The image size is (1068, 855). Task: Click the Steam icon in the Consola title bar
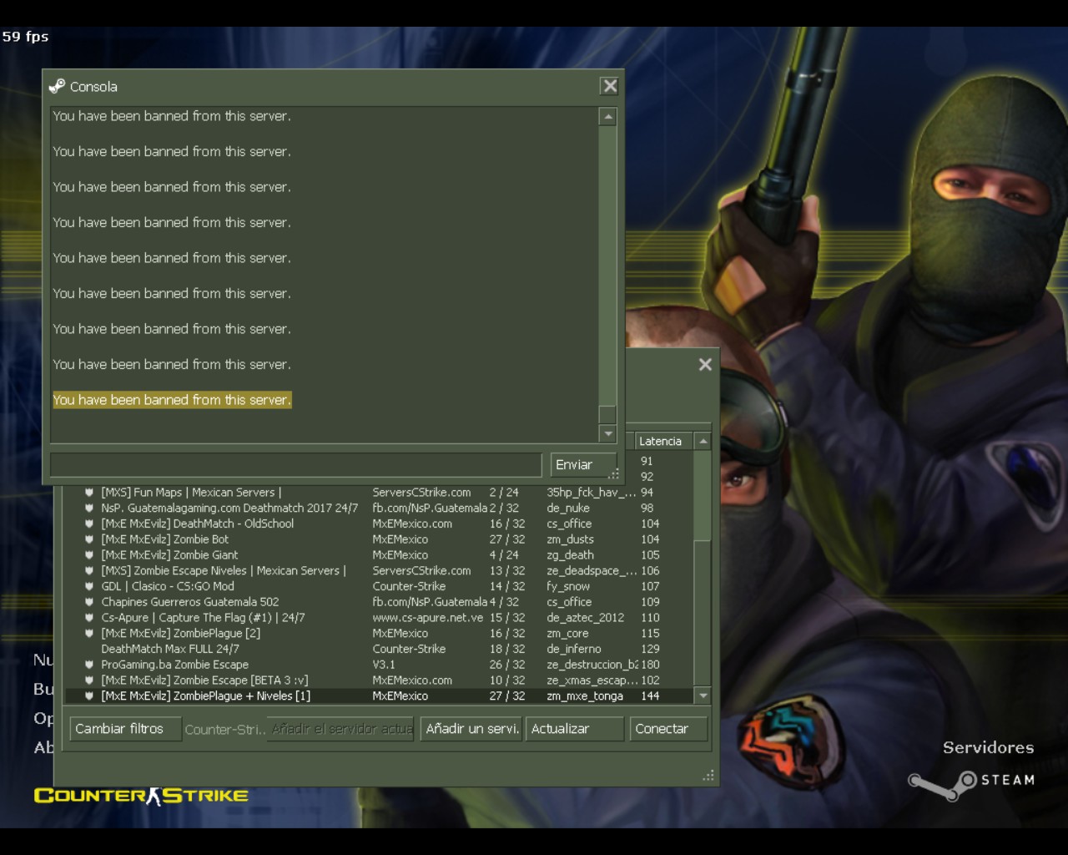pos(57,86)
